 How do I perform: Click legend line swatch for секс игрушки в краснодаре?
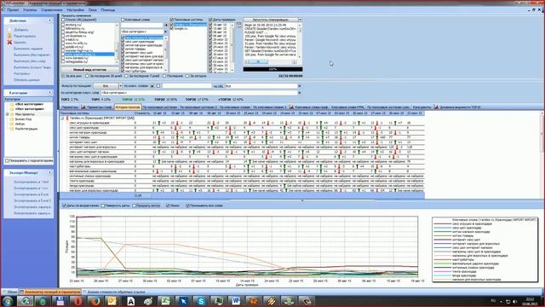pyautogui.click(x=442, y=223)
